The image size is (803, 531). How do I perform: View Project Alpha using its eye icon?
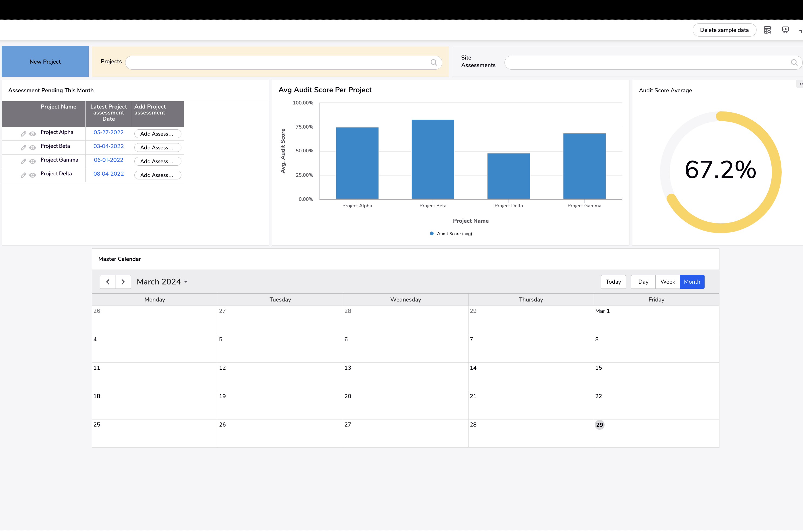(32, 133)
